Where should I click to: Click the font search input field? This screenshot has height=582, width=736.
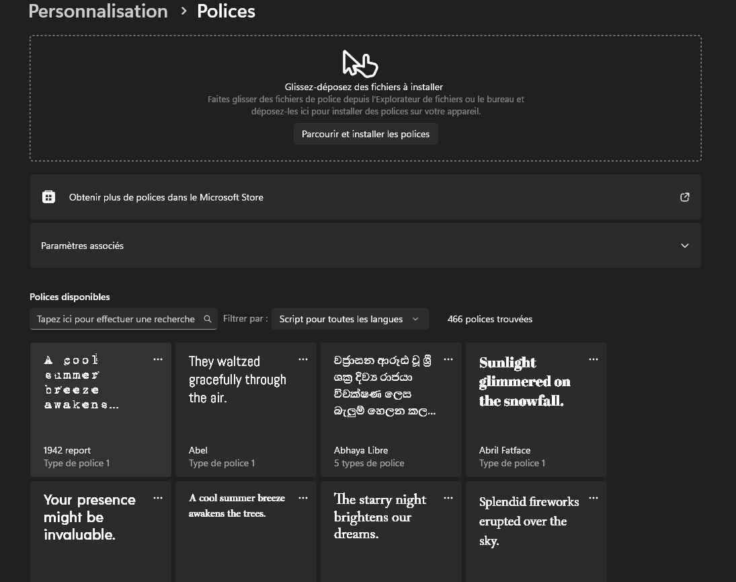tap(116, 319)
